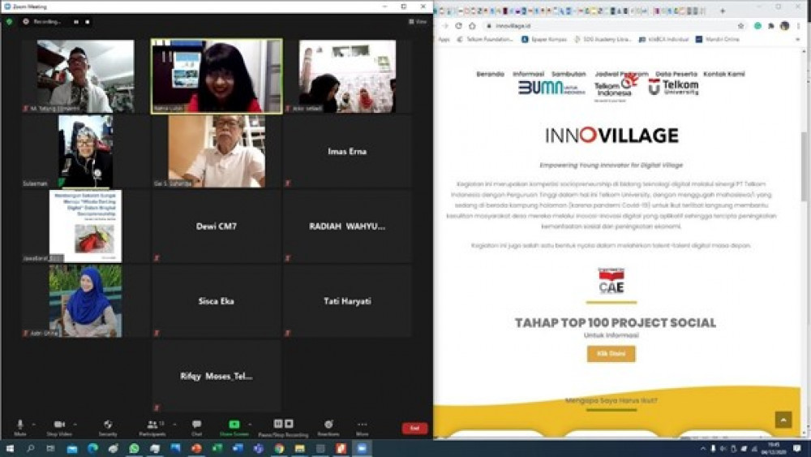Click the yellow Klik Disini button
811x457 pixels.
tap(611, 353)
